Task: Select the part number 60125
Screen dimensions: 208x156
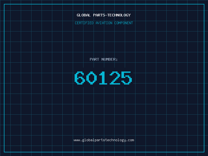Action: point(103,78)
